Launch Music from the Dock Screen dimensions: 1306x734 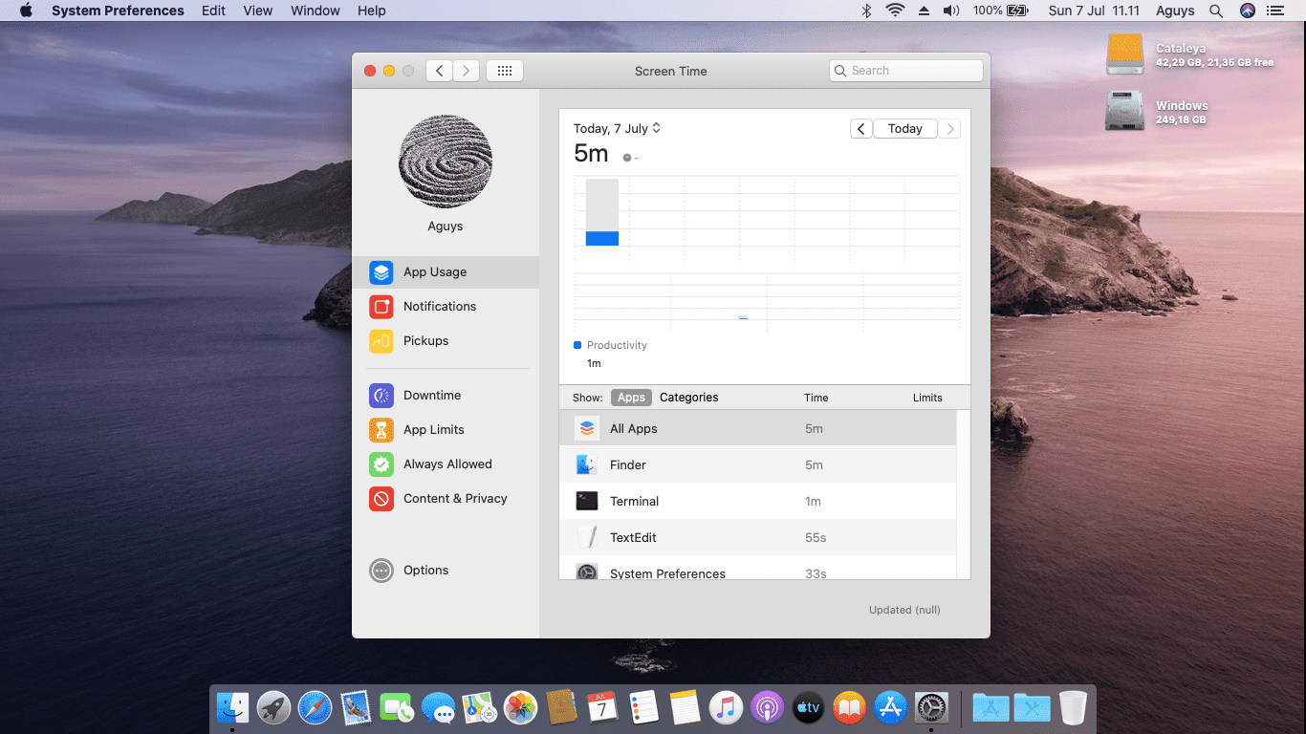[x=726, y=707]
